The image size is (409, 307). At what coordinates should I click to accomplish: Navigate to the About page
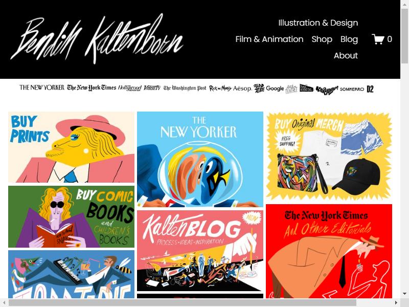[346, 55]
